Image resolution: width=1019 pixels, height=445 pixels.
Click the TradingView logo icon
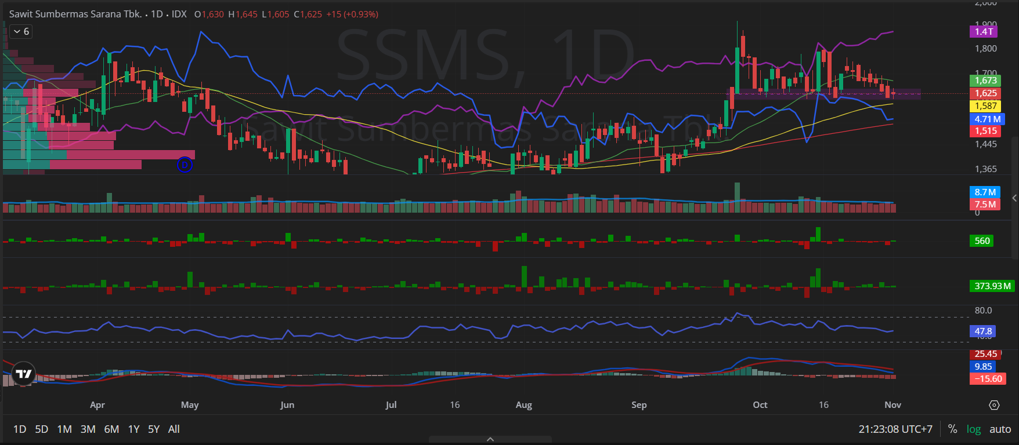24,374
